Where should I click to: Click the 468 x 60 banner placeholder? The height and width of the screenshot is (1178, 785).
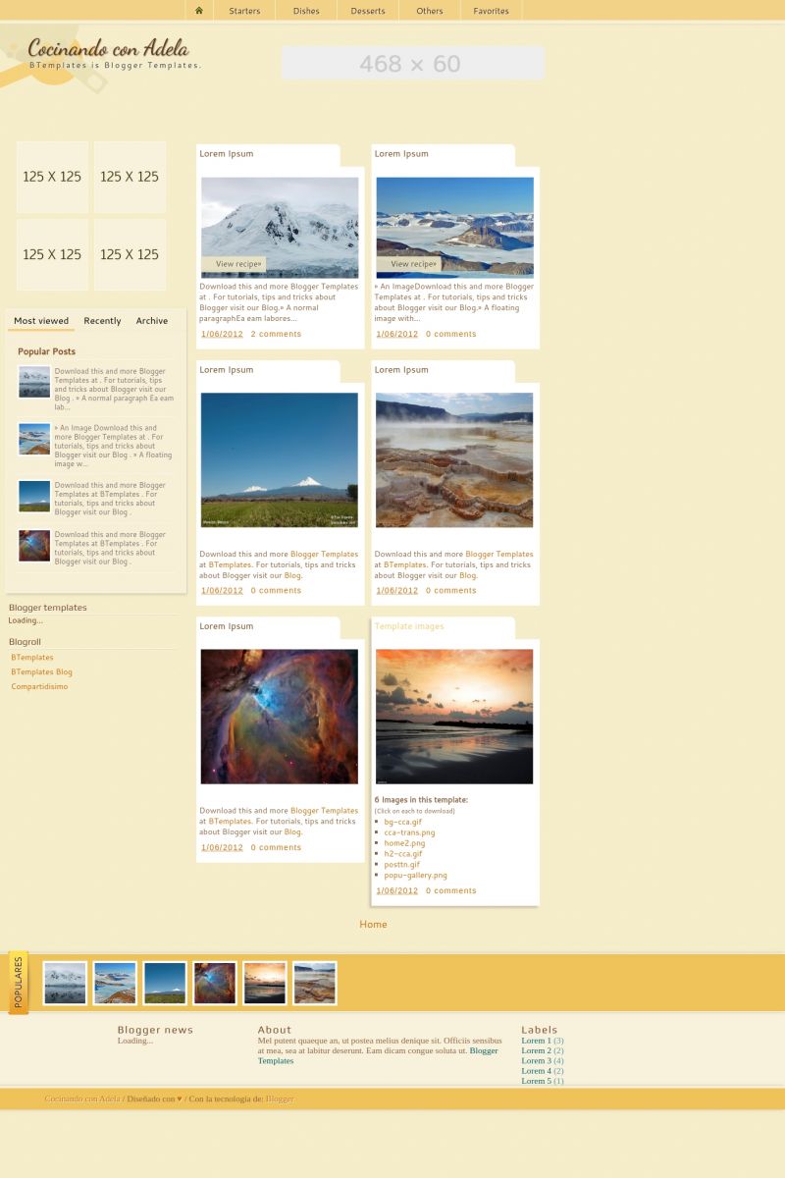tap(412, 63)
